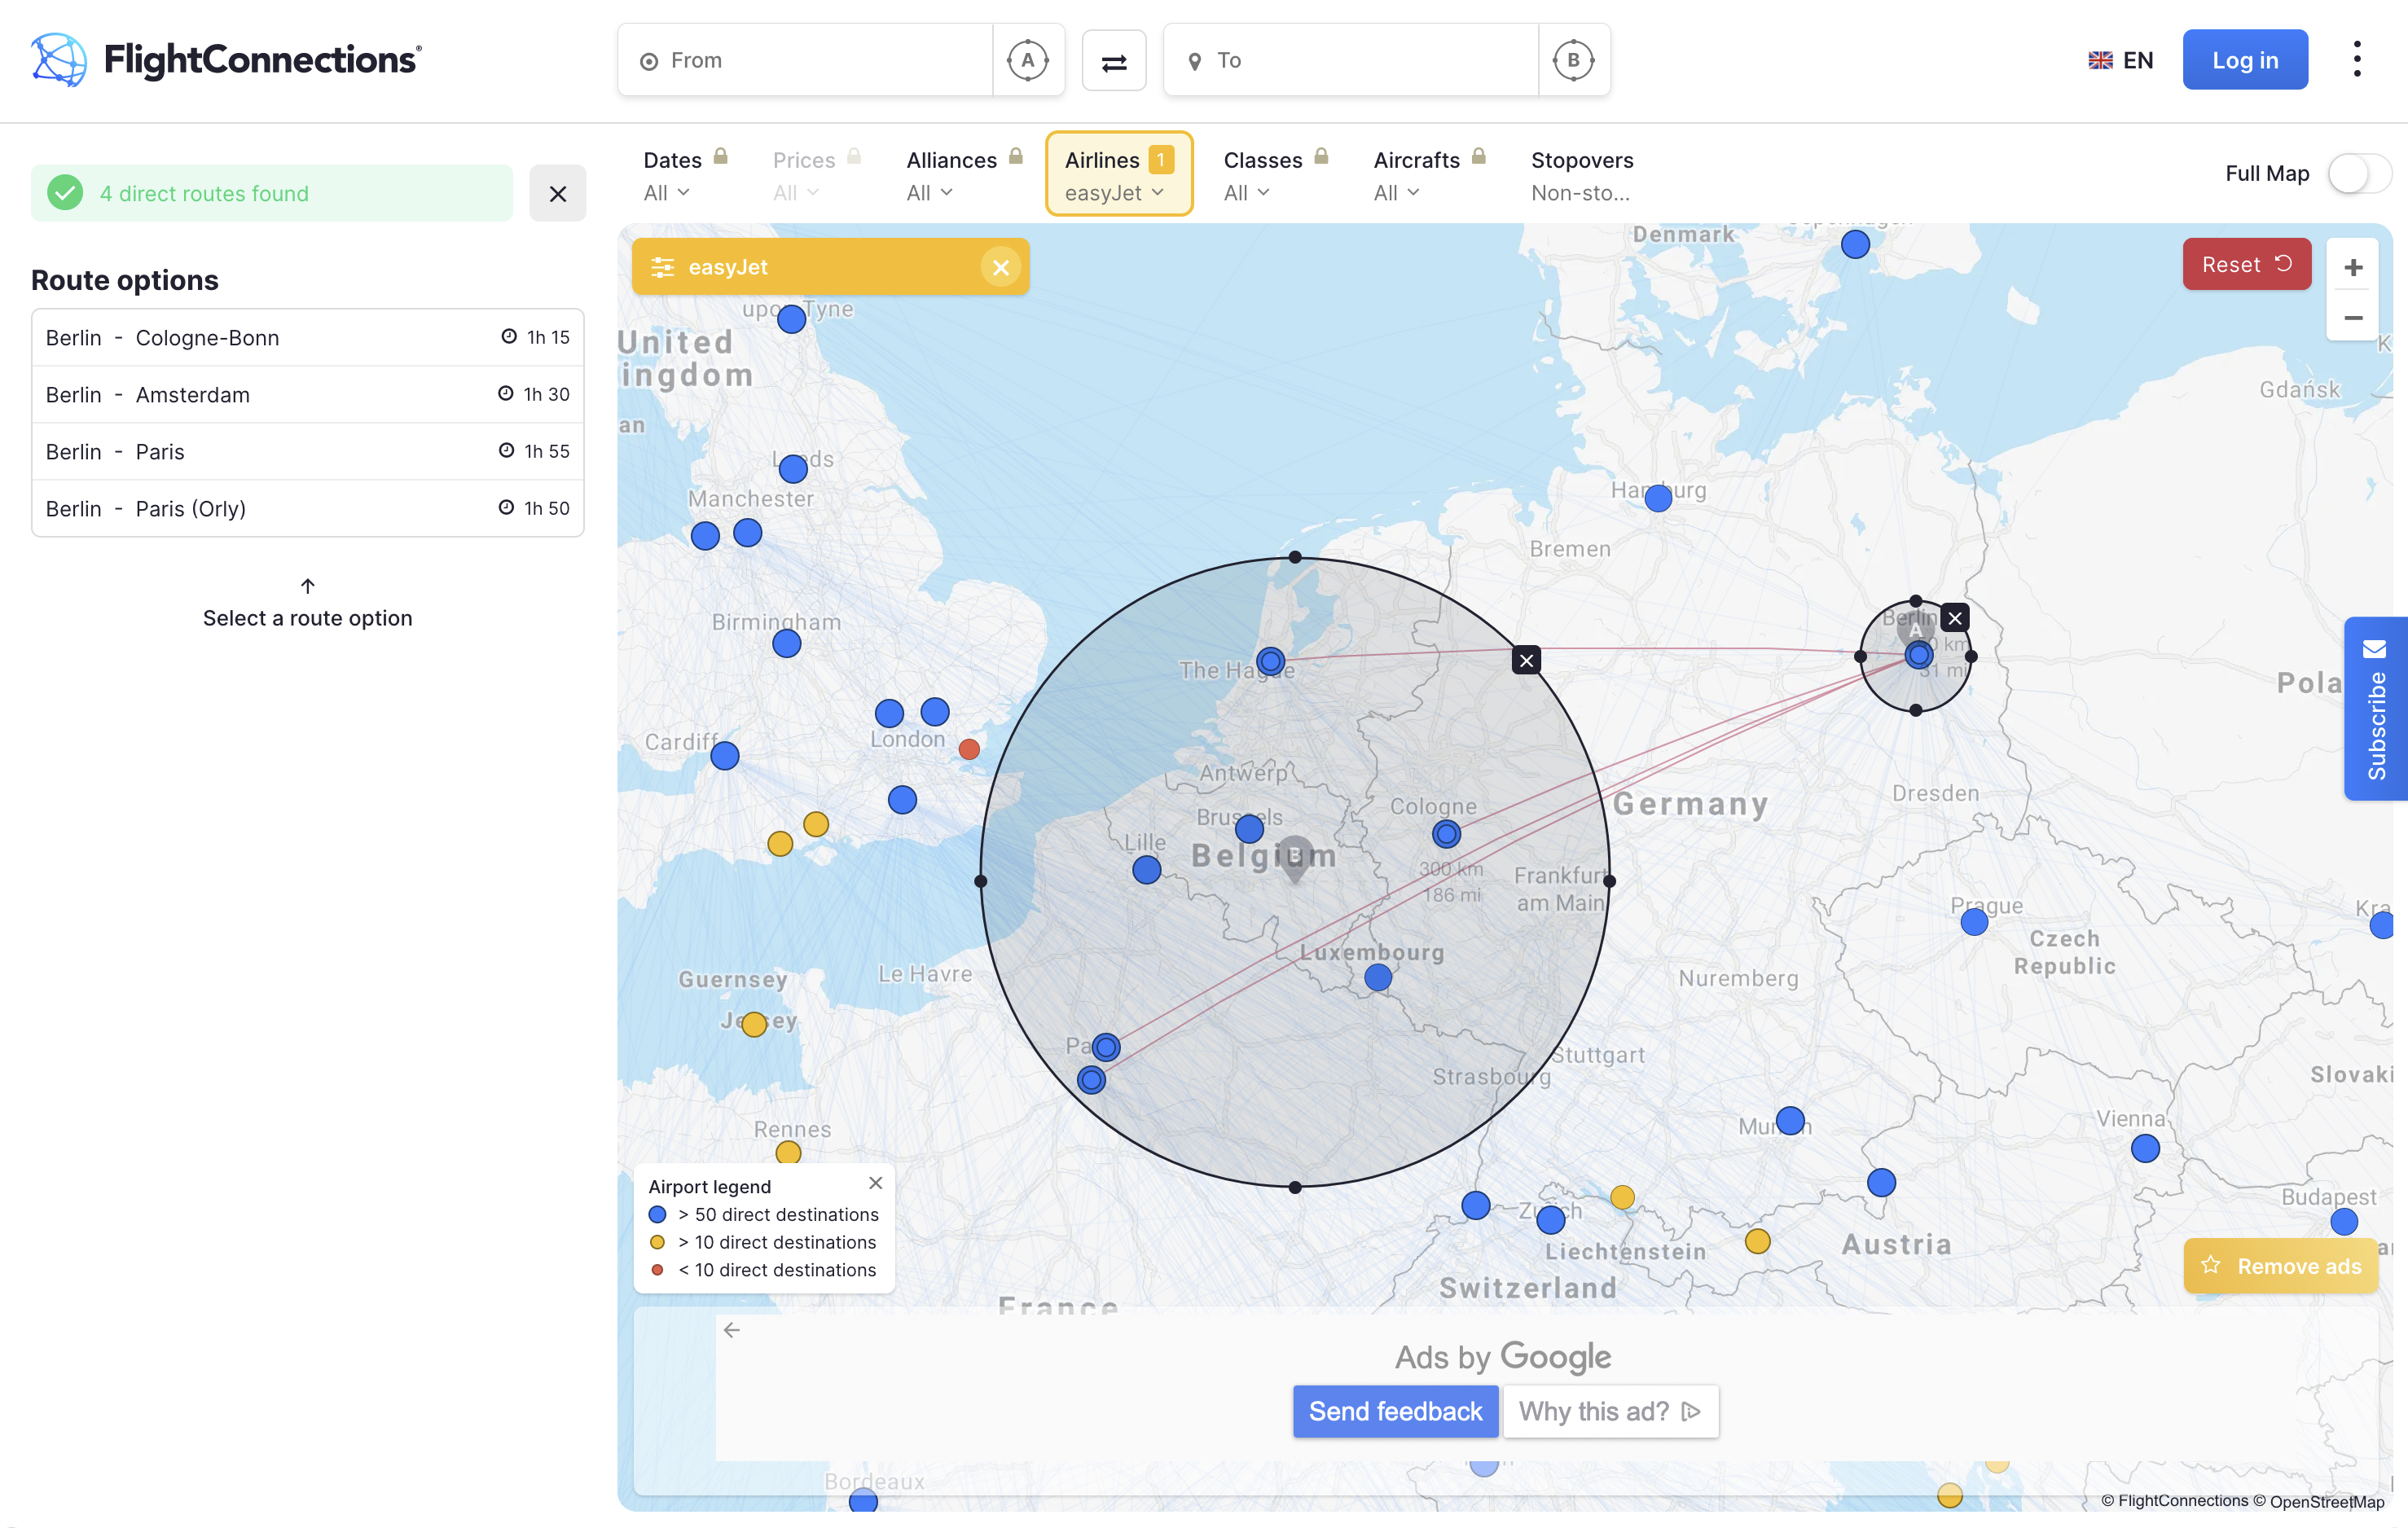Dismiss the direct routes found notice
2408x1528 pixels.
click(x=558, y=194)
